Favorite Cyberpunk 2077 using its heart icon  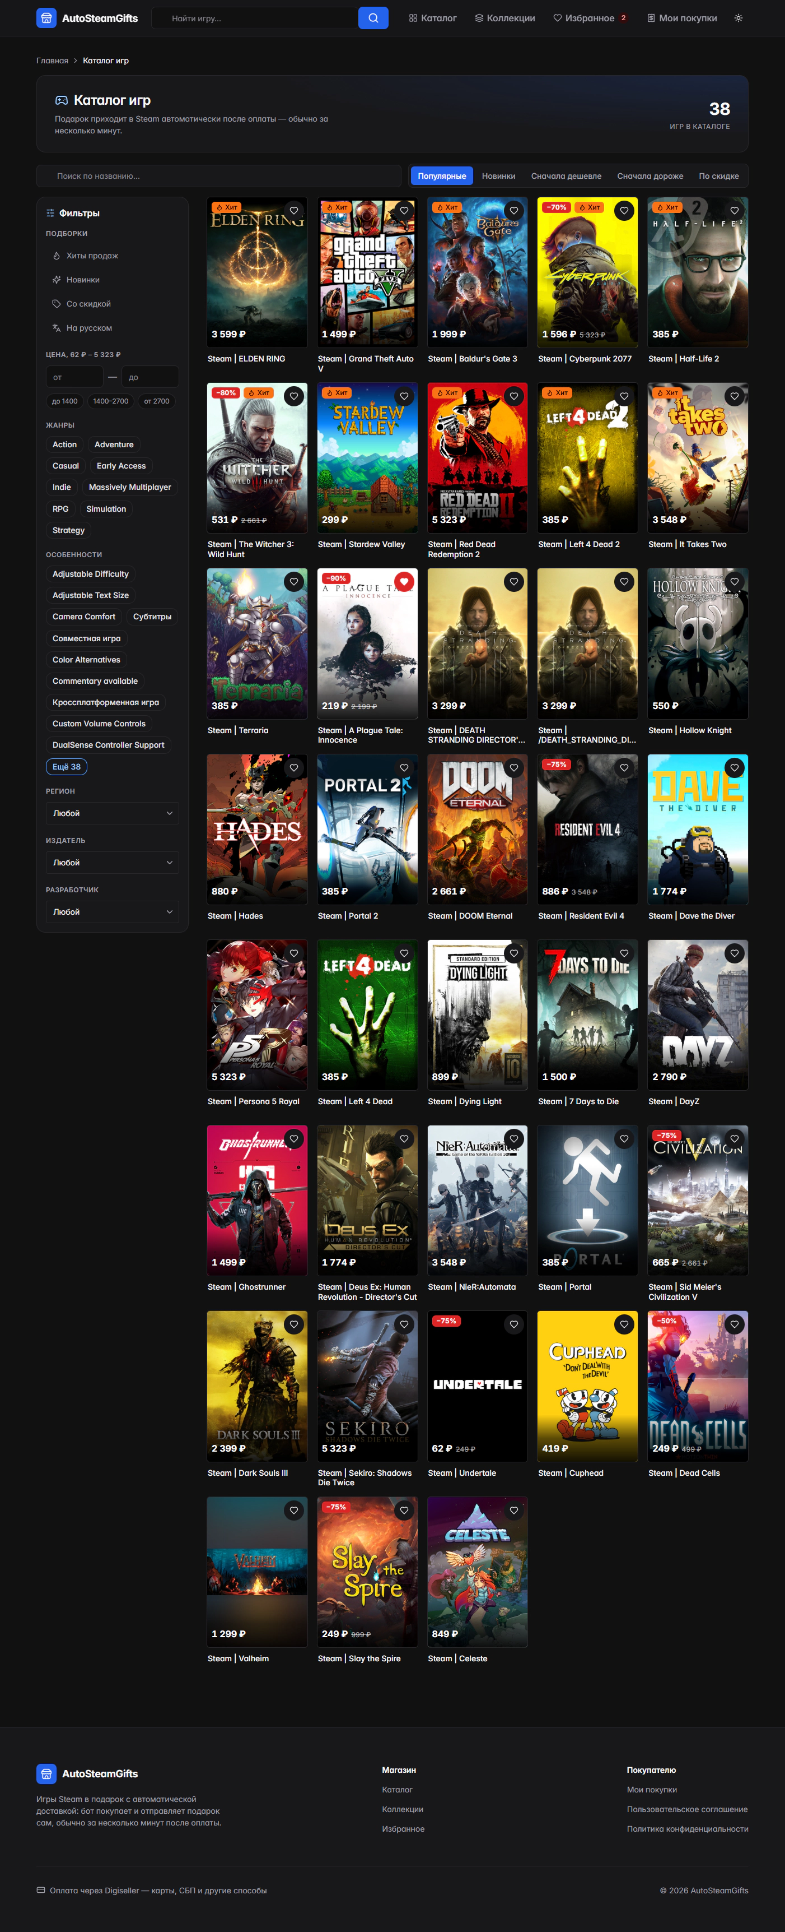[625, 211]
